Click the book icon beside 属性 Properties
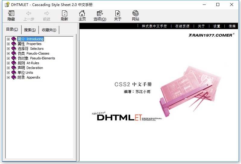 click(x=14, y=44)
